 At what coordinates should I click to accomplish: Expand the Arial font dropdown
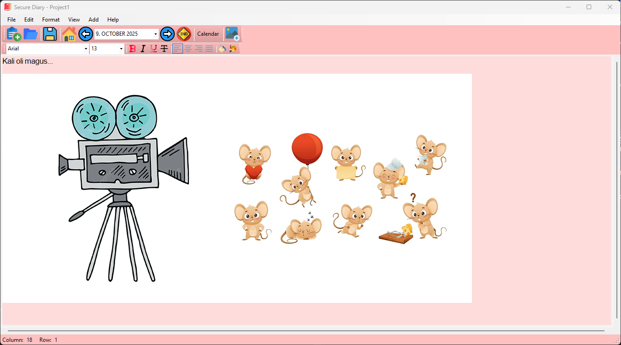pyautogui.click(x=86, y=49)
